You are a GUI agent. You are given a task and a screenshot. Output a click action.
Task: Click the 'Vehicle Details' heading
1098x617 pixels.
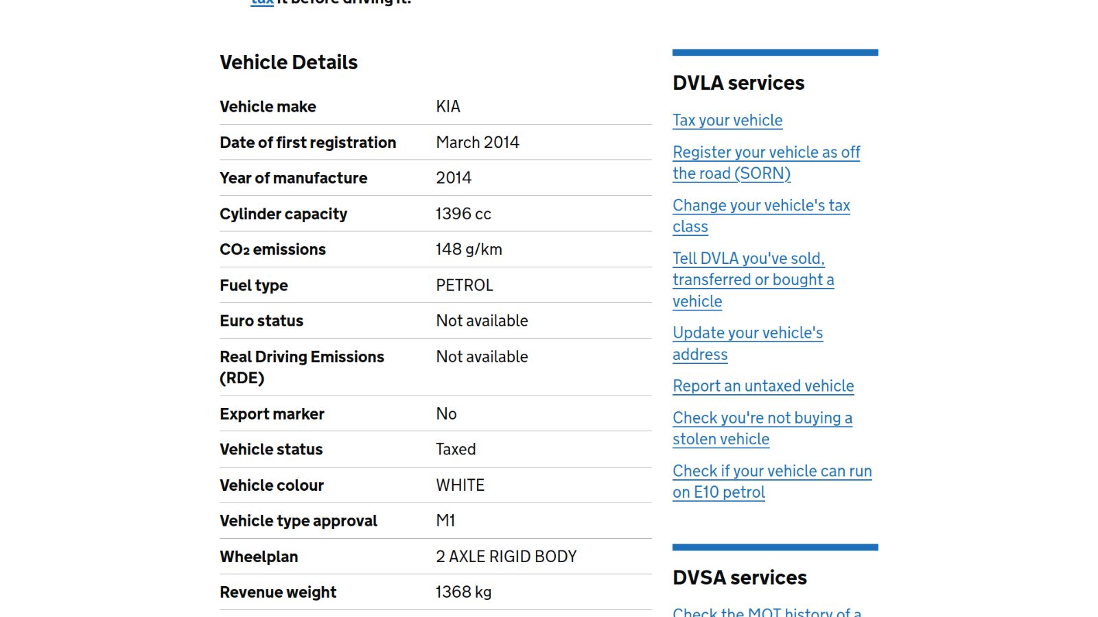coord(288,62)
